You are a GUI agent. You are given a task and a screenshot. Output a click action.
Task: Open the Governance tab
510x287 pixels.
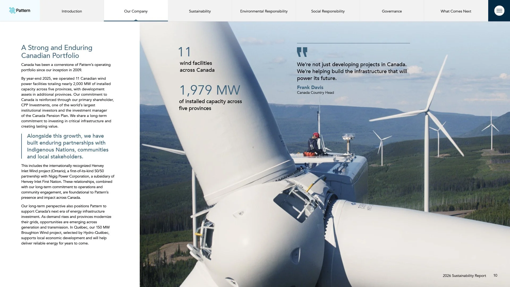pos(392,11)
